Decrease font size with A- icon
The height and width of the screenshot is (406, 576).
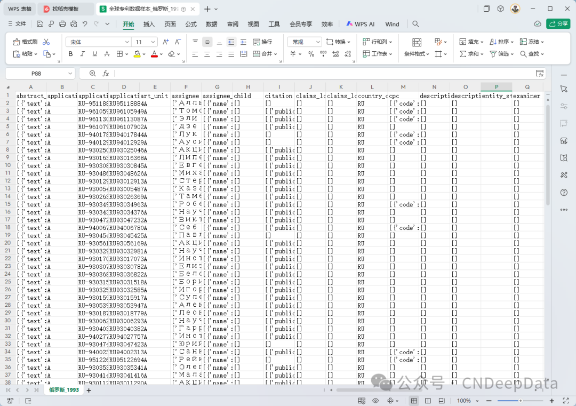[178, 42]
